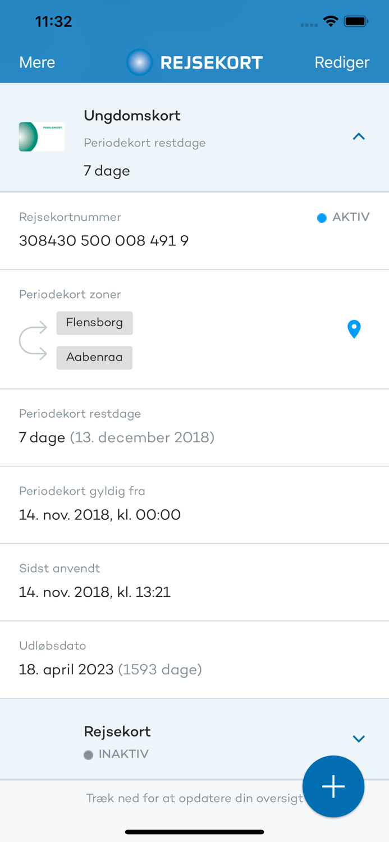Select the Ungdomskort card header
Viewport: 389px width, 842px height.
(x=132, y=116)
